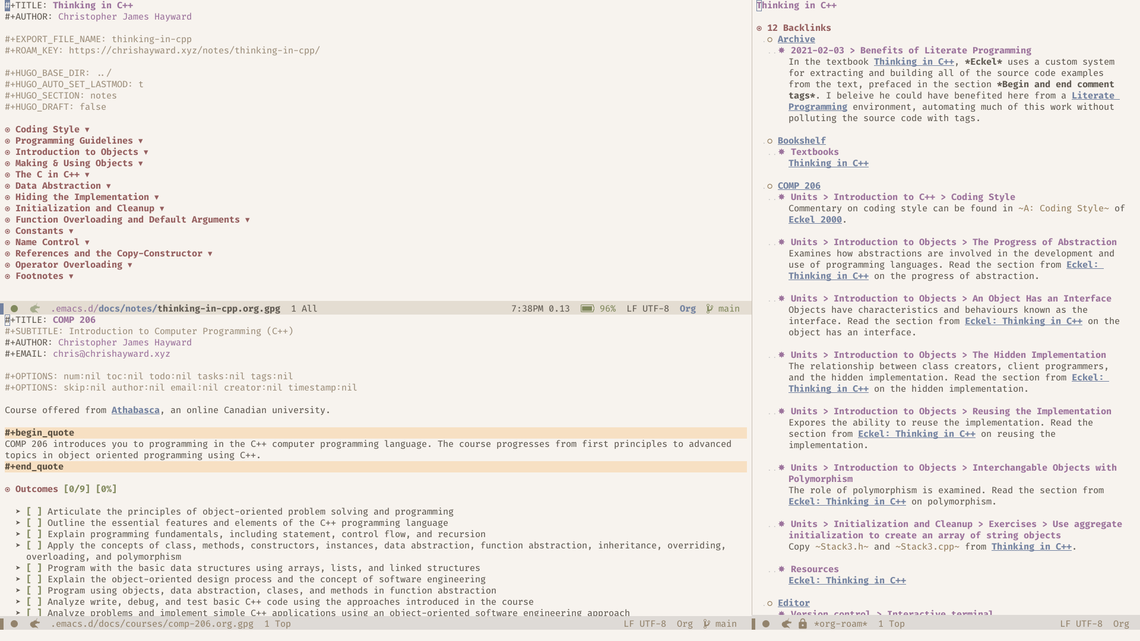Toggle first outcome checkbox Articulate principles

click(32, 511)
